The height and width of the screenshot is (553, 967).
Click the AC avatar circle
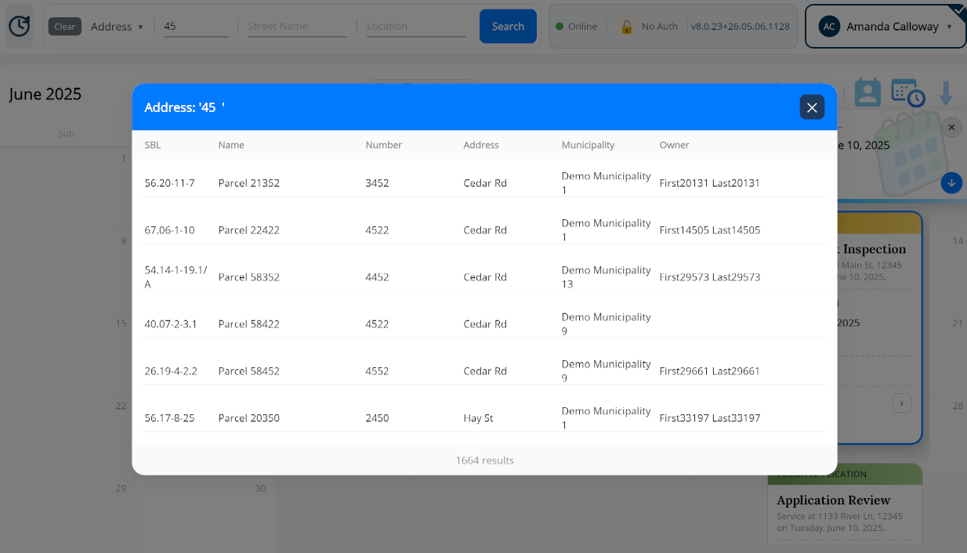click(x=829, y=27)
